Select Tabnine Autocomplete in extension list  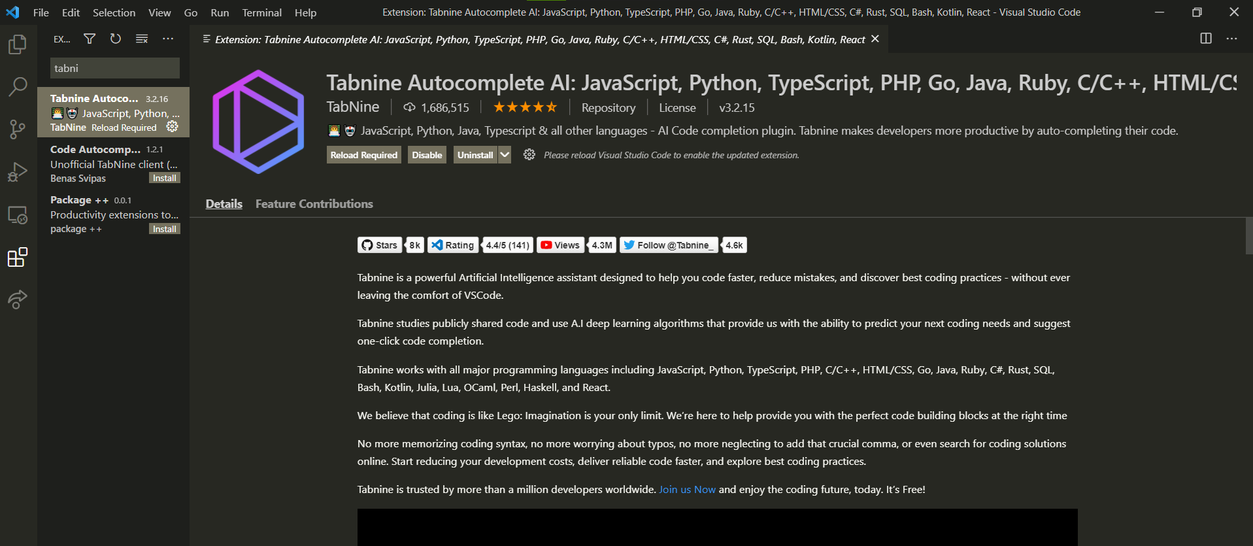pyautogui.click(x=113, y=112)
